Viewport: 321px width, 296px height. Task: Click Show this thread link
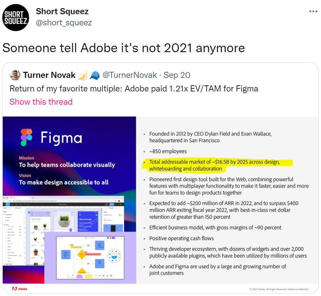[x=41, y=102]
